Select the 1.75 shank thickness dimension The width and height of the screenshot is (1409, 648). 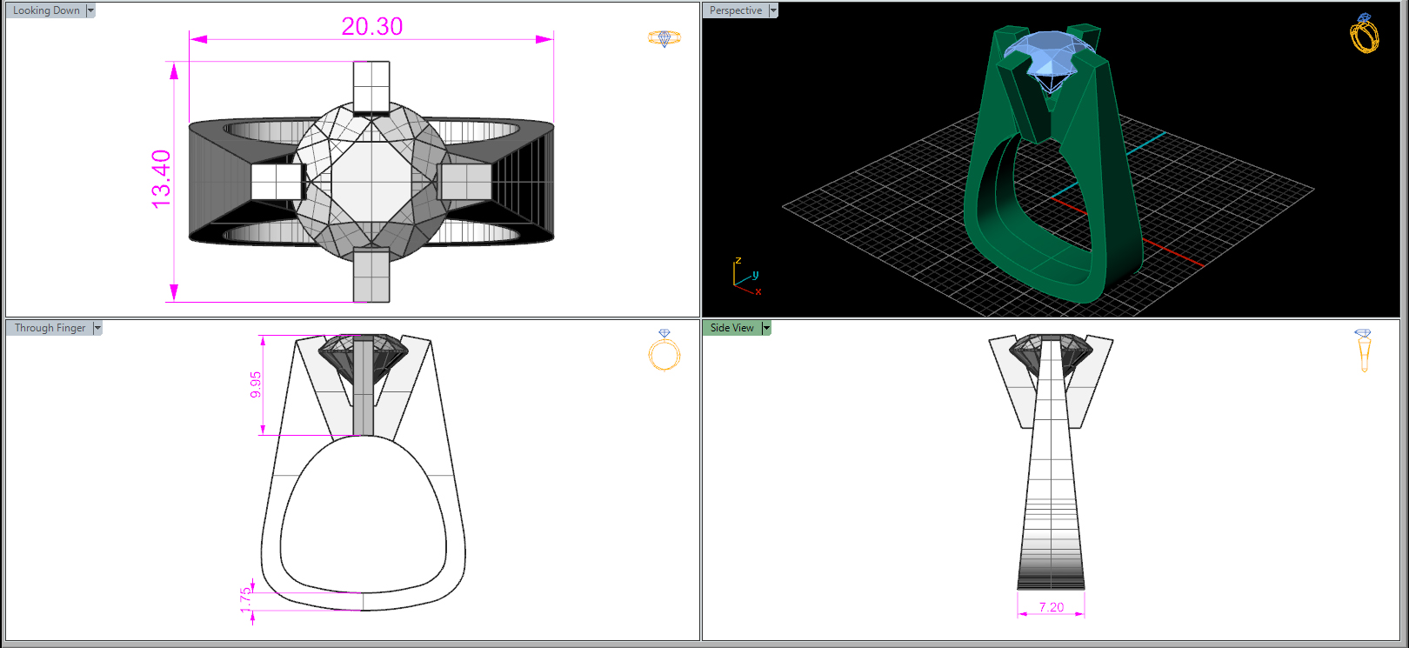coord(246,599)
